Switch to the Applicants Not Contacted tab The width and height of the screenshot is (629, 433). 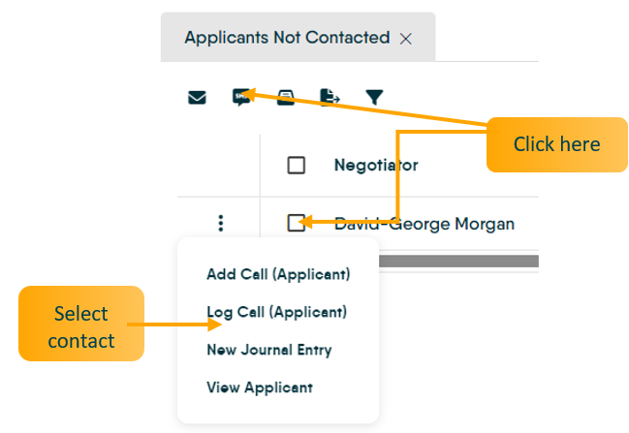[286, 38]
